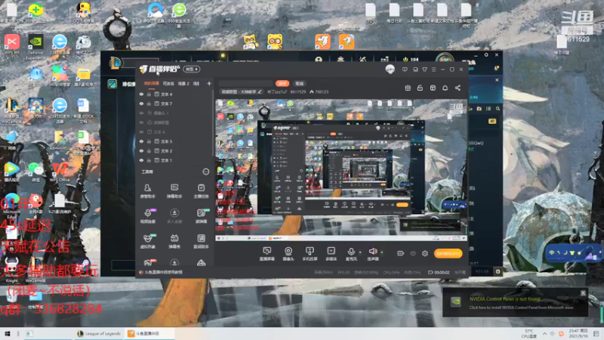
Task: Click the scene source list scrollbar
Action: [x=214, y=123]
